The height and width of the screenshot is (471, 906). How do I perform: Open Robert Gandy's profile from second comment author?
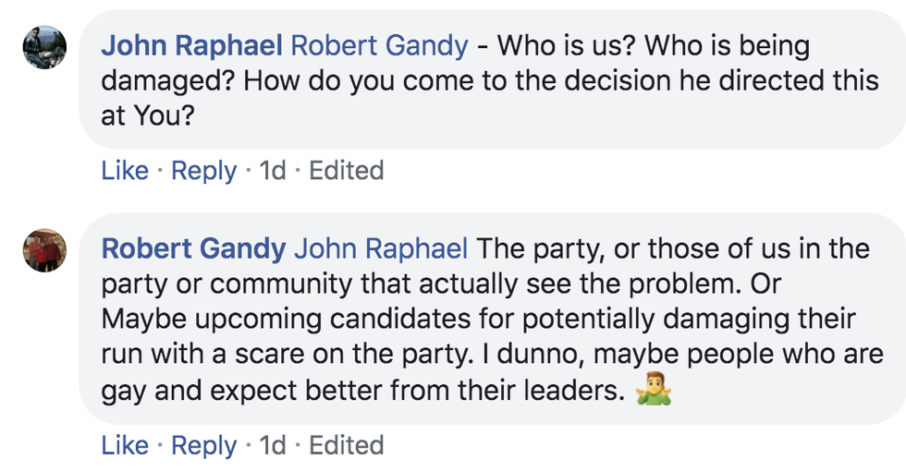click(193, 248)
